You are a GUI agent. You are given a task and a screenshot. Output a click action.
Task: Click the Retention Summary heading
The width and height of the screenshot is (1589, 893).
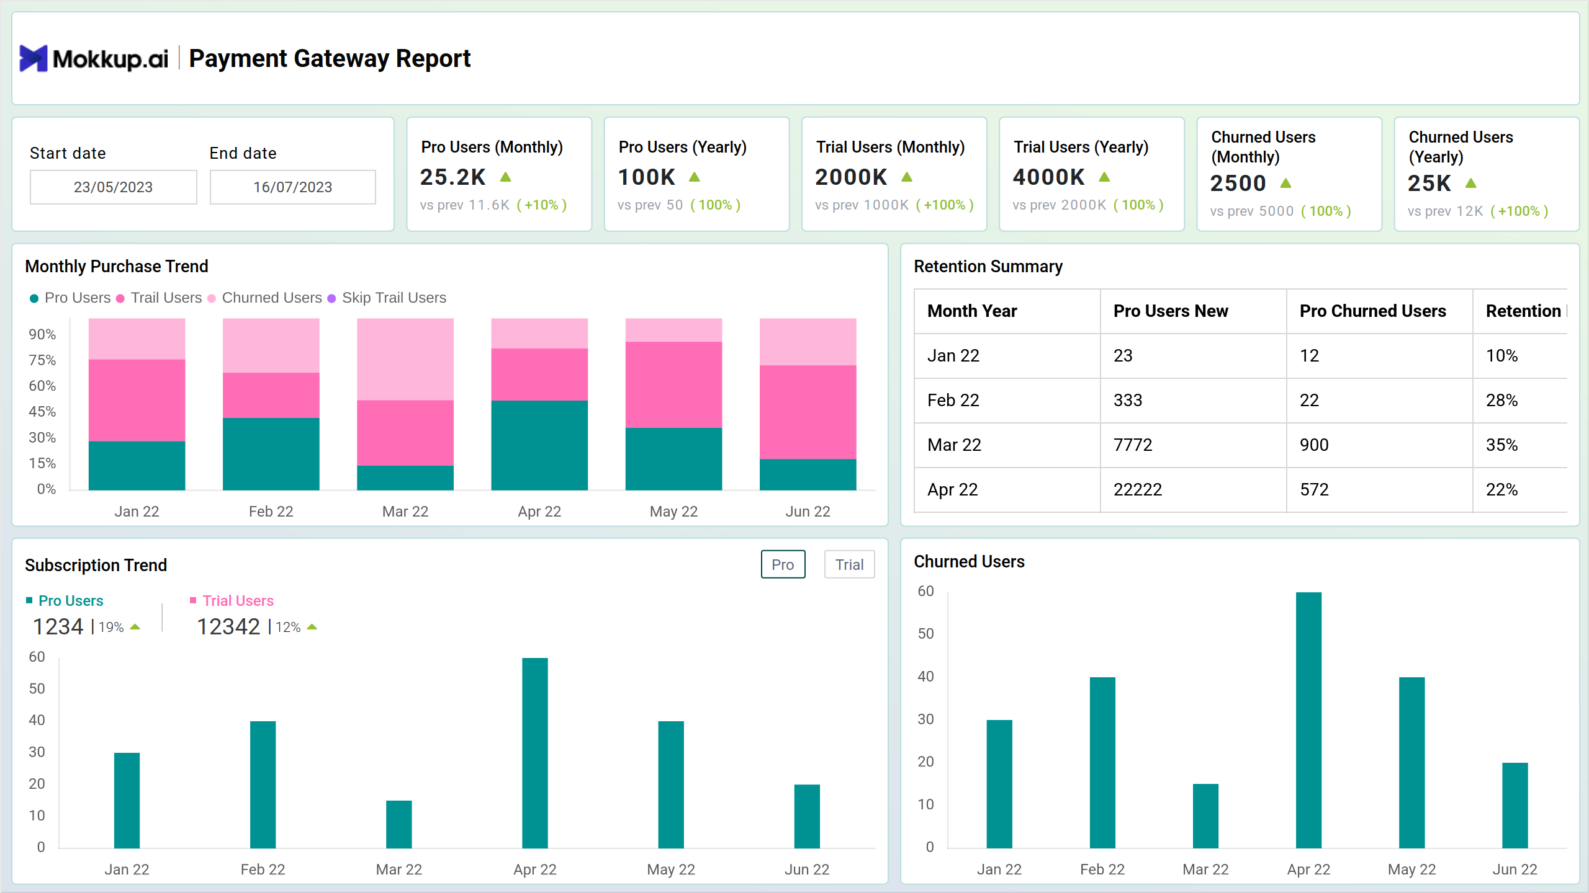point(988,267)
